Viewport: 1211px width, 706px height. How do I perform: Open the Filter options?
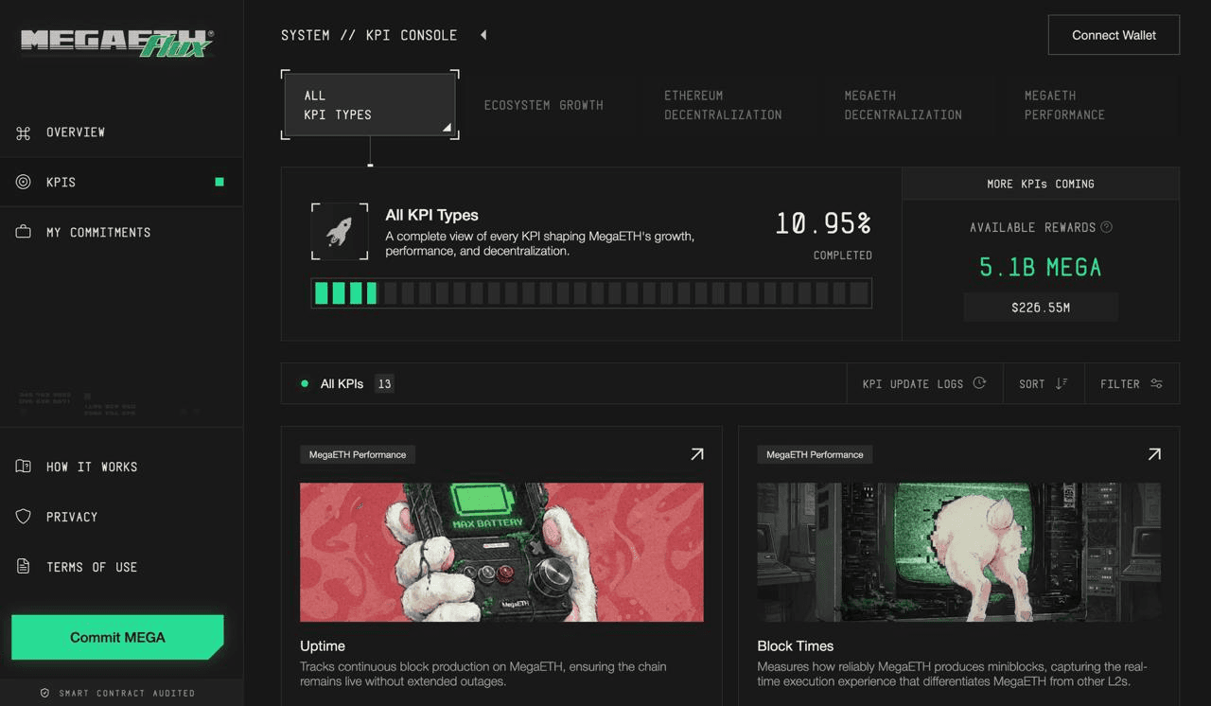coord(1132,383)
